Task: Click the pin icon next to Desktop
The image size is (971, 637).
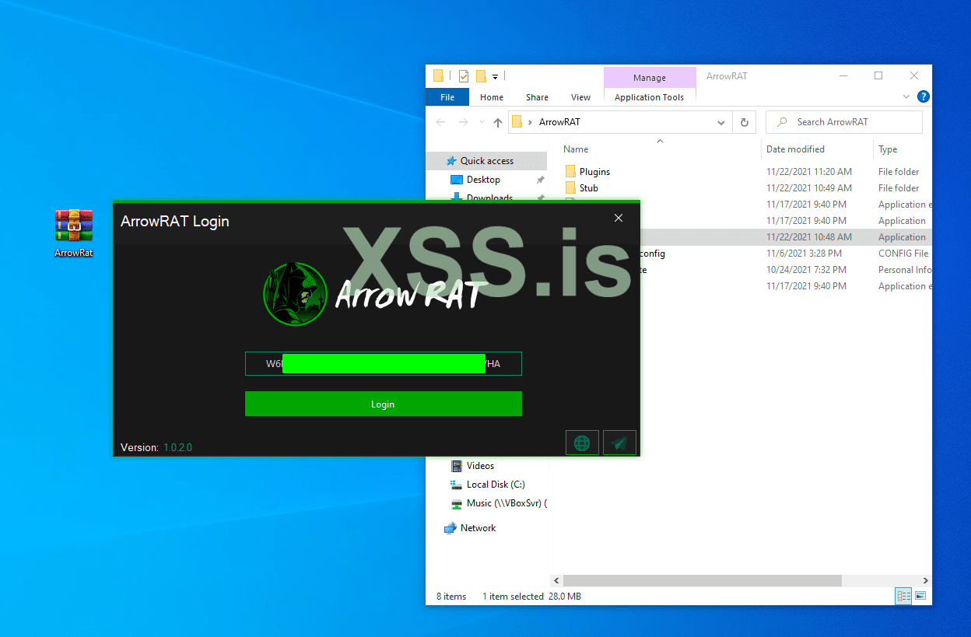Action: point(541,180)
